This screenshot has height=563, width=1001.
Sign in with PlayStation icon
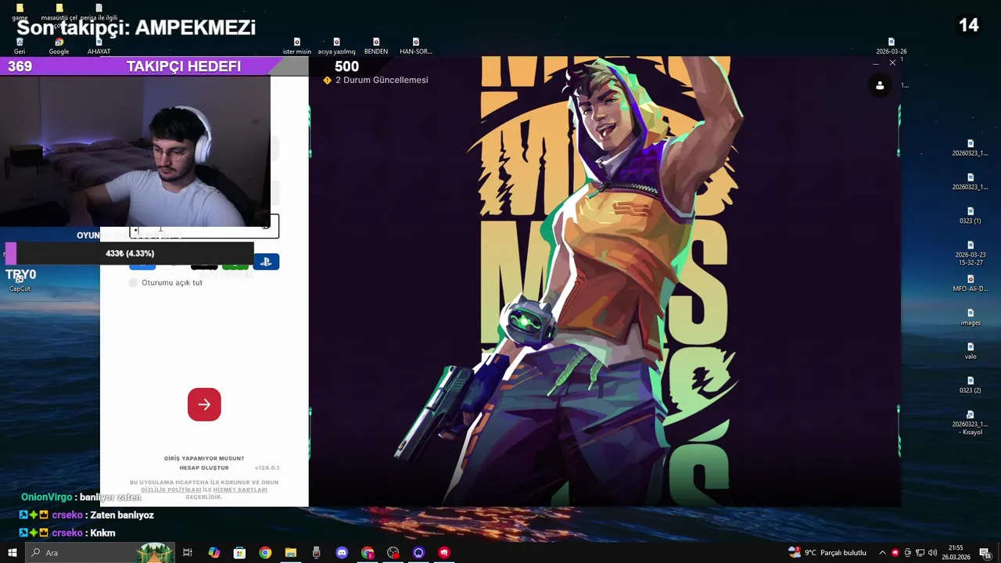tap(266, 262)
